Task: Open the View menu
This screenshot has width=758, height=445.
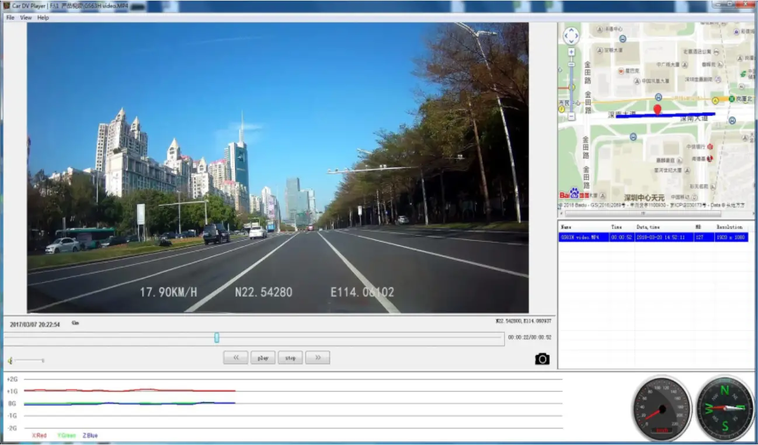Action: point(25,17)
